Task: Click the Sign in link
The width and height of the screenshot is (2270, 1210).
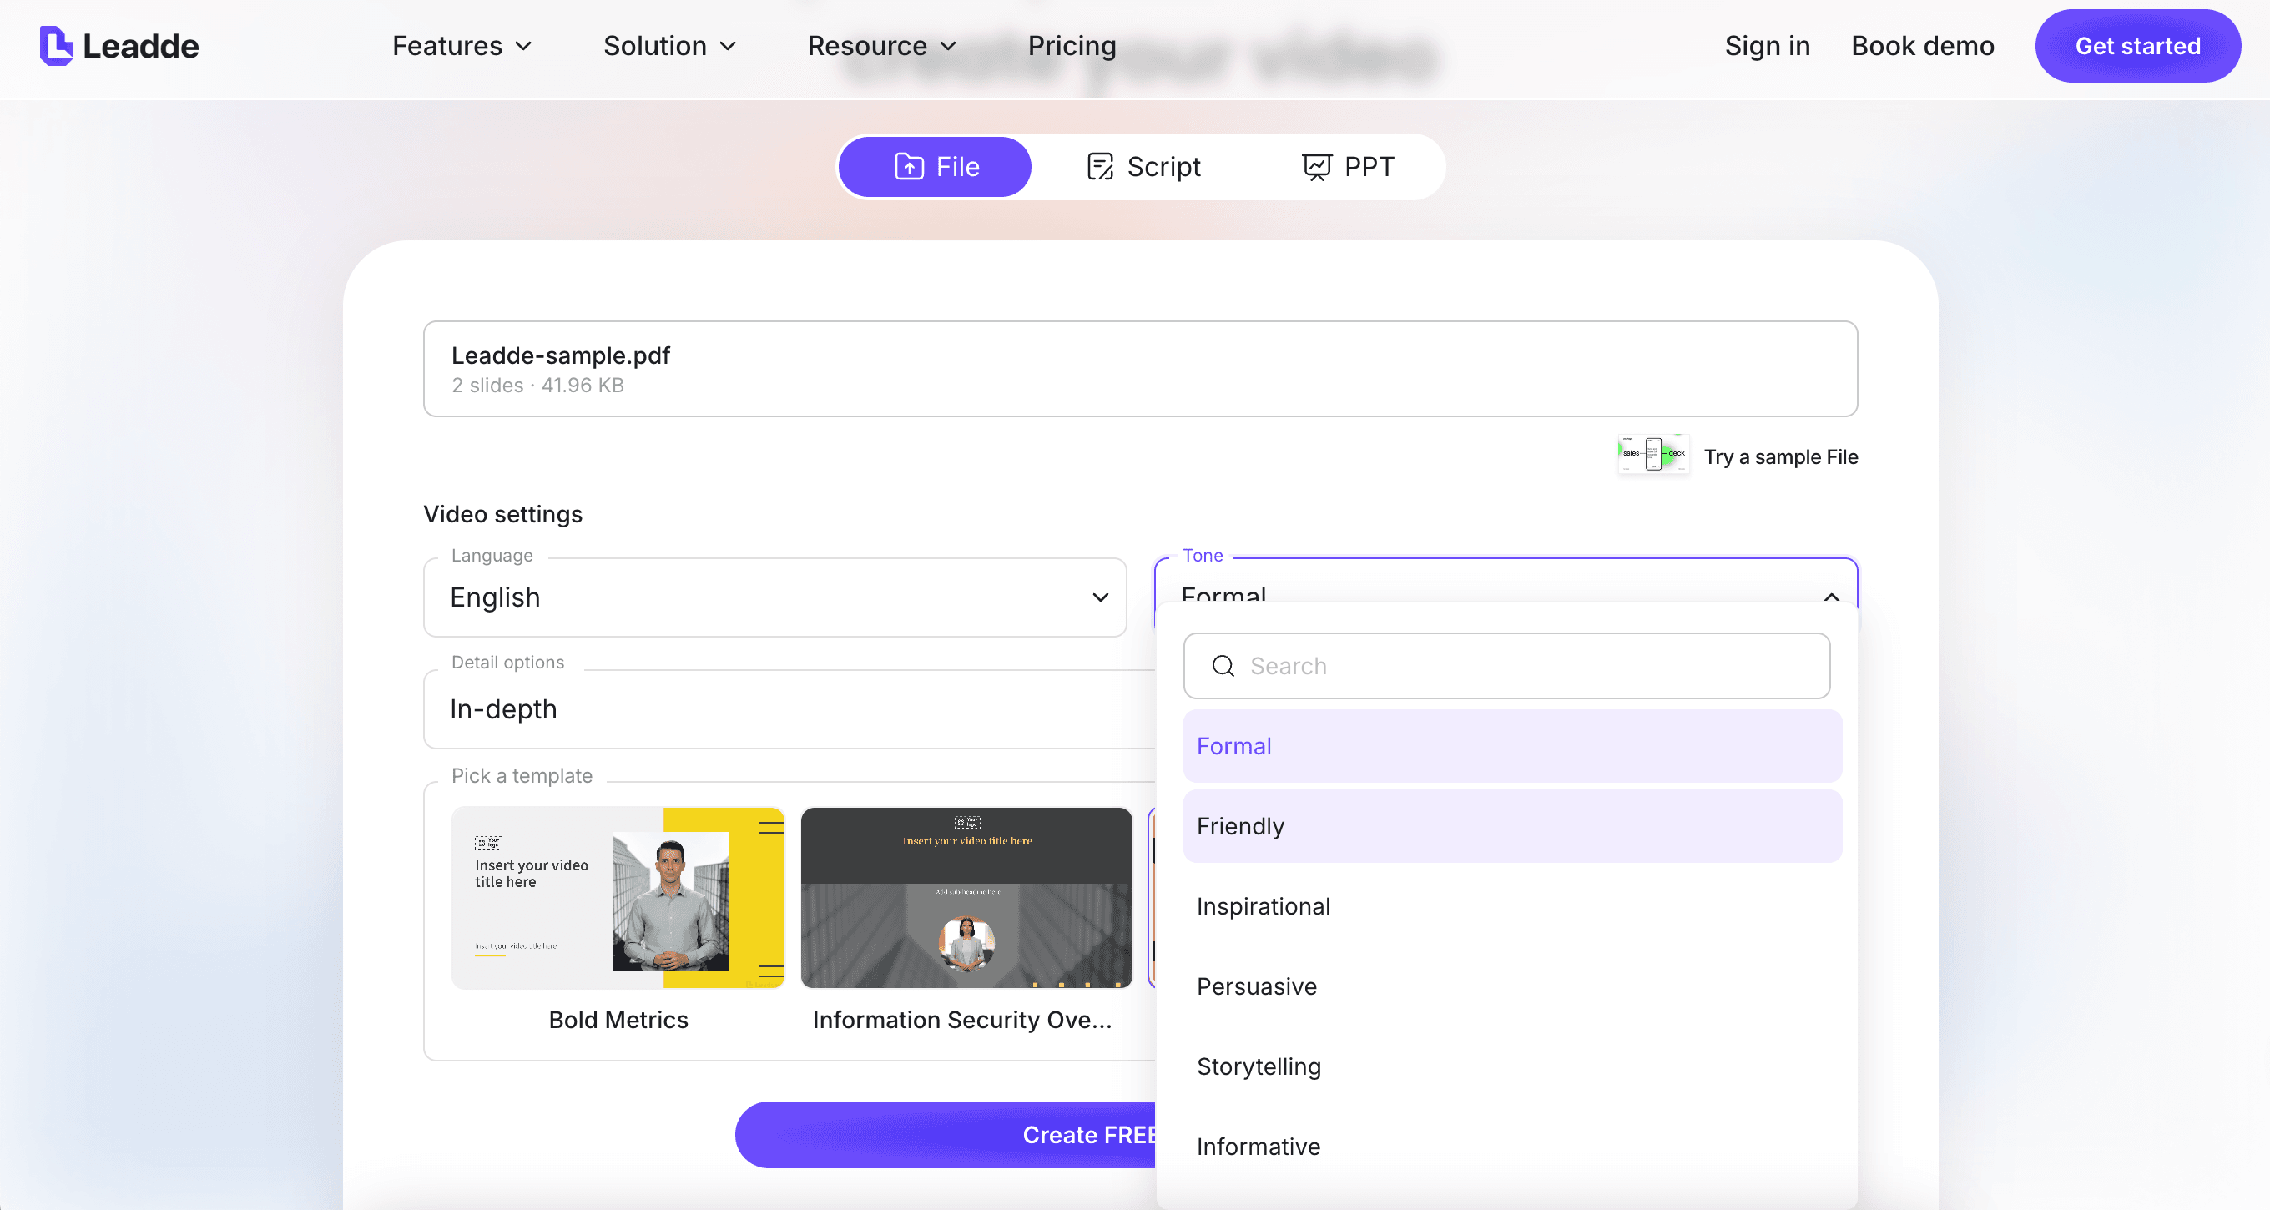Action: [x=1767, y=46]
